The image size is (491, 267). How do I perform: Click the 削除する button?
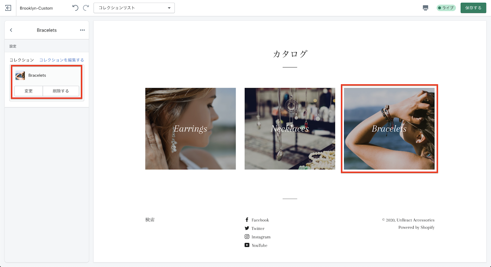click(x=61, y=91)
